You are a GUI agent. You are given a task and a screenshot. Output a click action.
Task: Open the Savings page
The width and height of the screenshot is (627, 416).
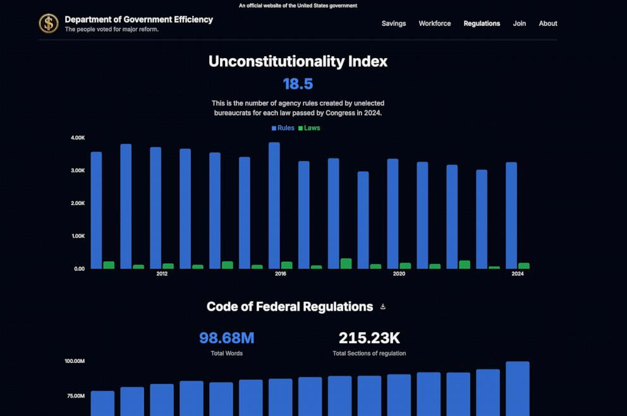click(x=394, y=23)
